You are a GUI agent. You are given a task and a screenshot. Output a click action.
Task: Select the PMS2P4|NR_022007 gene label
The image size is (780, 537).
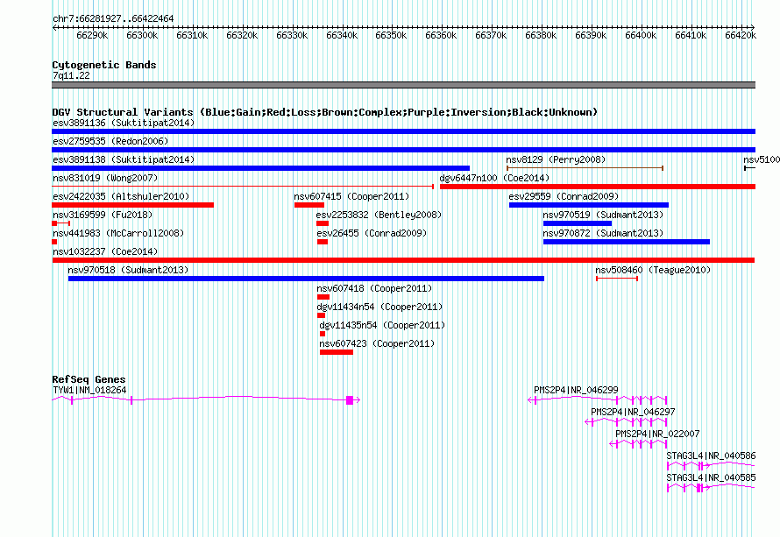[657, 435]
